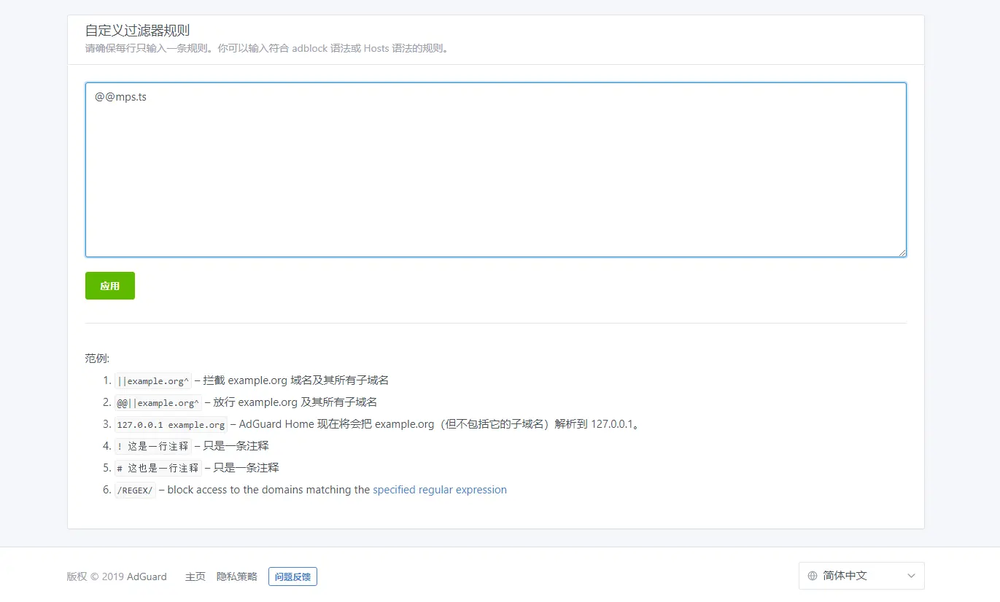This screenshot has height=602, width=1000.
Task: Open the 简体中文 language dropdown
Action: [x=861, y=576]
